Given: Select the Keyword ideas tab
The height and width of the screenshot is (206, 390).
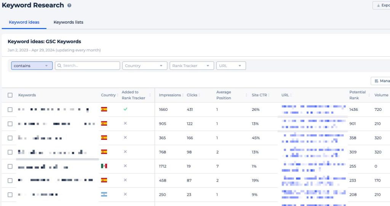Looking at the screenshot, I should coord(24,22).
